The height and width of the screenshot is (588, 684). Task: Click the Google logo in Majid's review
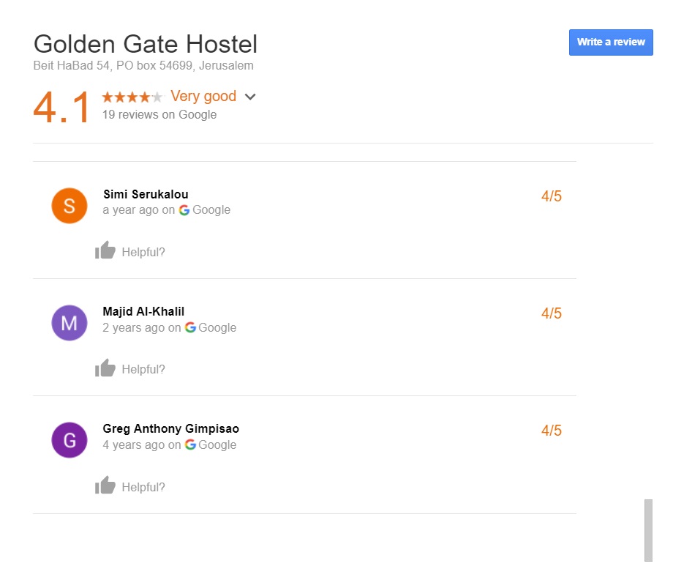click(190, 327)
